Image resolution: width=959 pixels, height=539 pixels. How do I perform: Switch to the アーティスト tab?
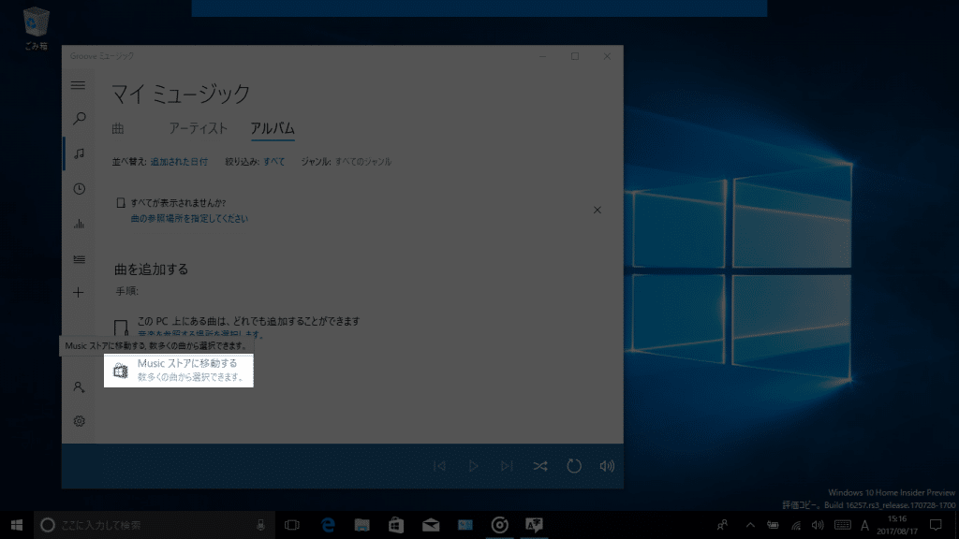[x=199, y=128]
